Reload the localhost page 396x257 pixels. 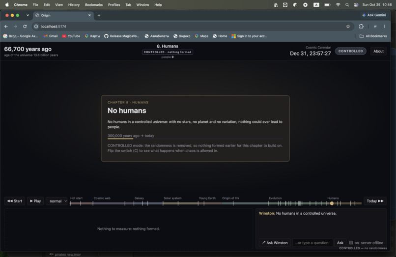coord(25,26)
